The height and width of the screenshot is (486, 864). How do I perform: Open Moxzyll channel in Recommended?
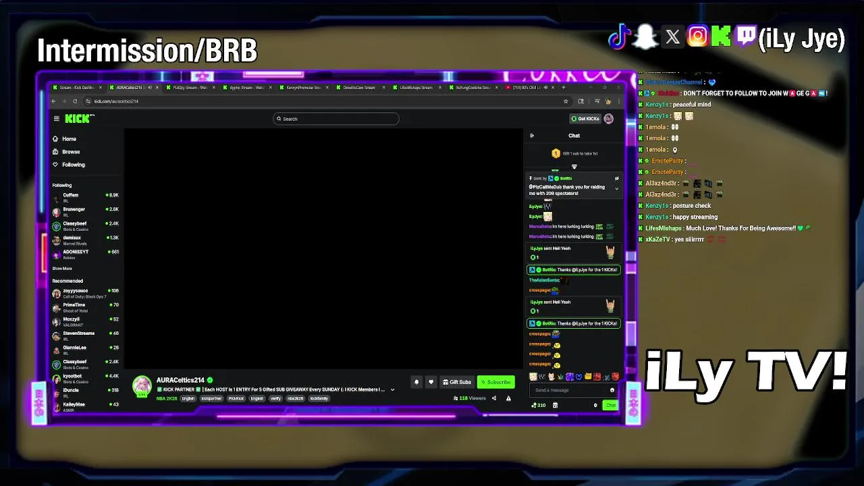(86, 321)
